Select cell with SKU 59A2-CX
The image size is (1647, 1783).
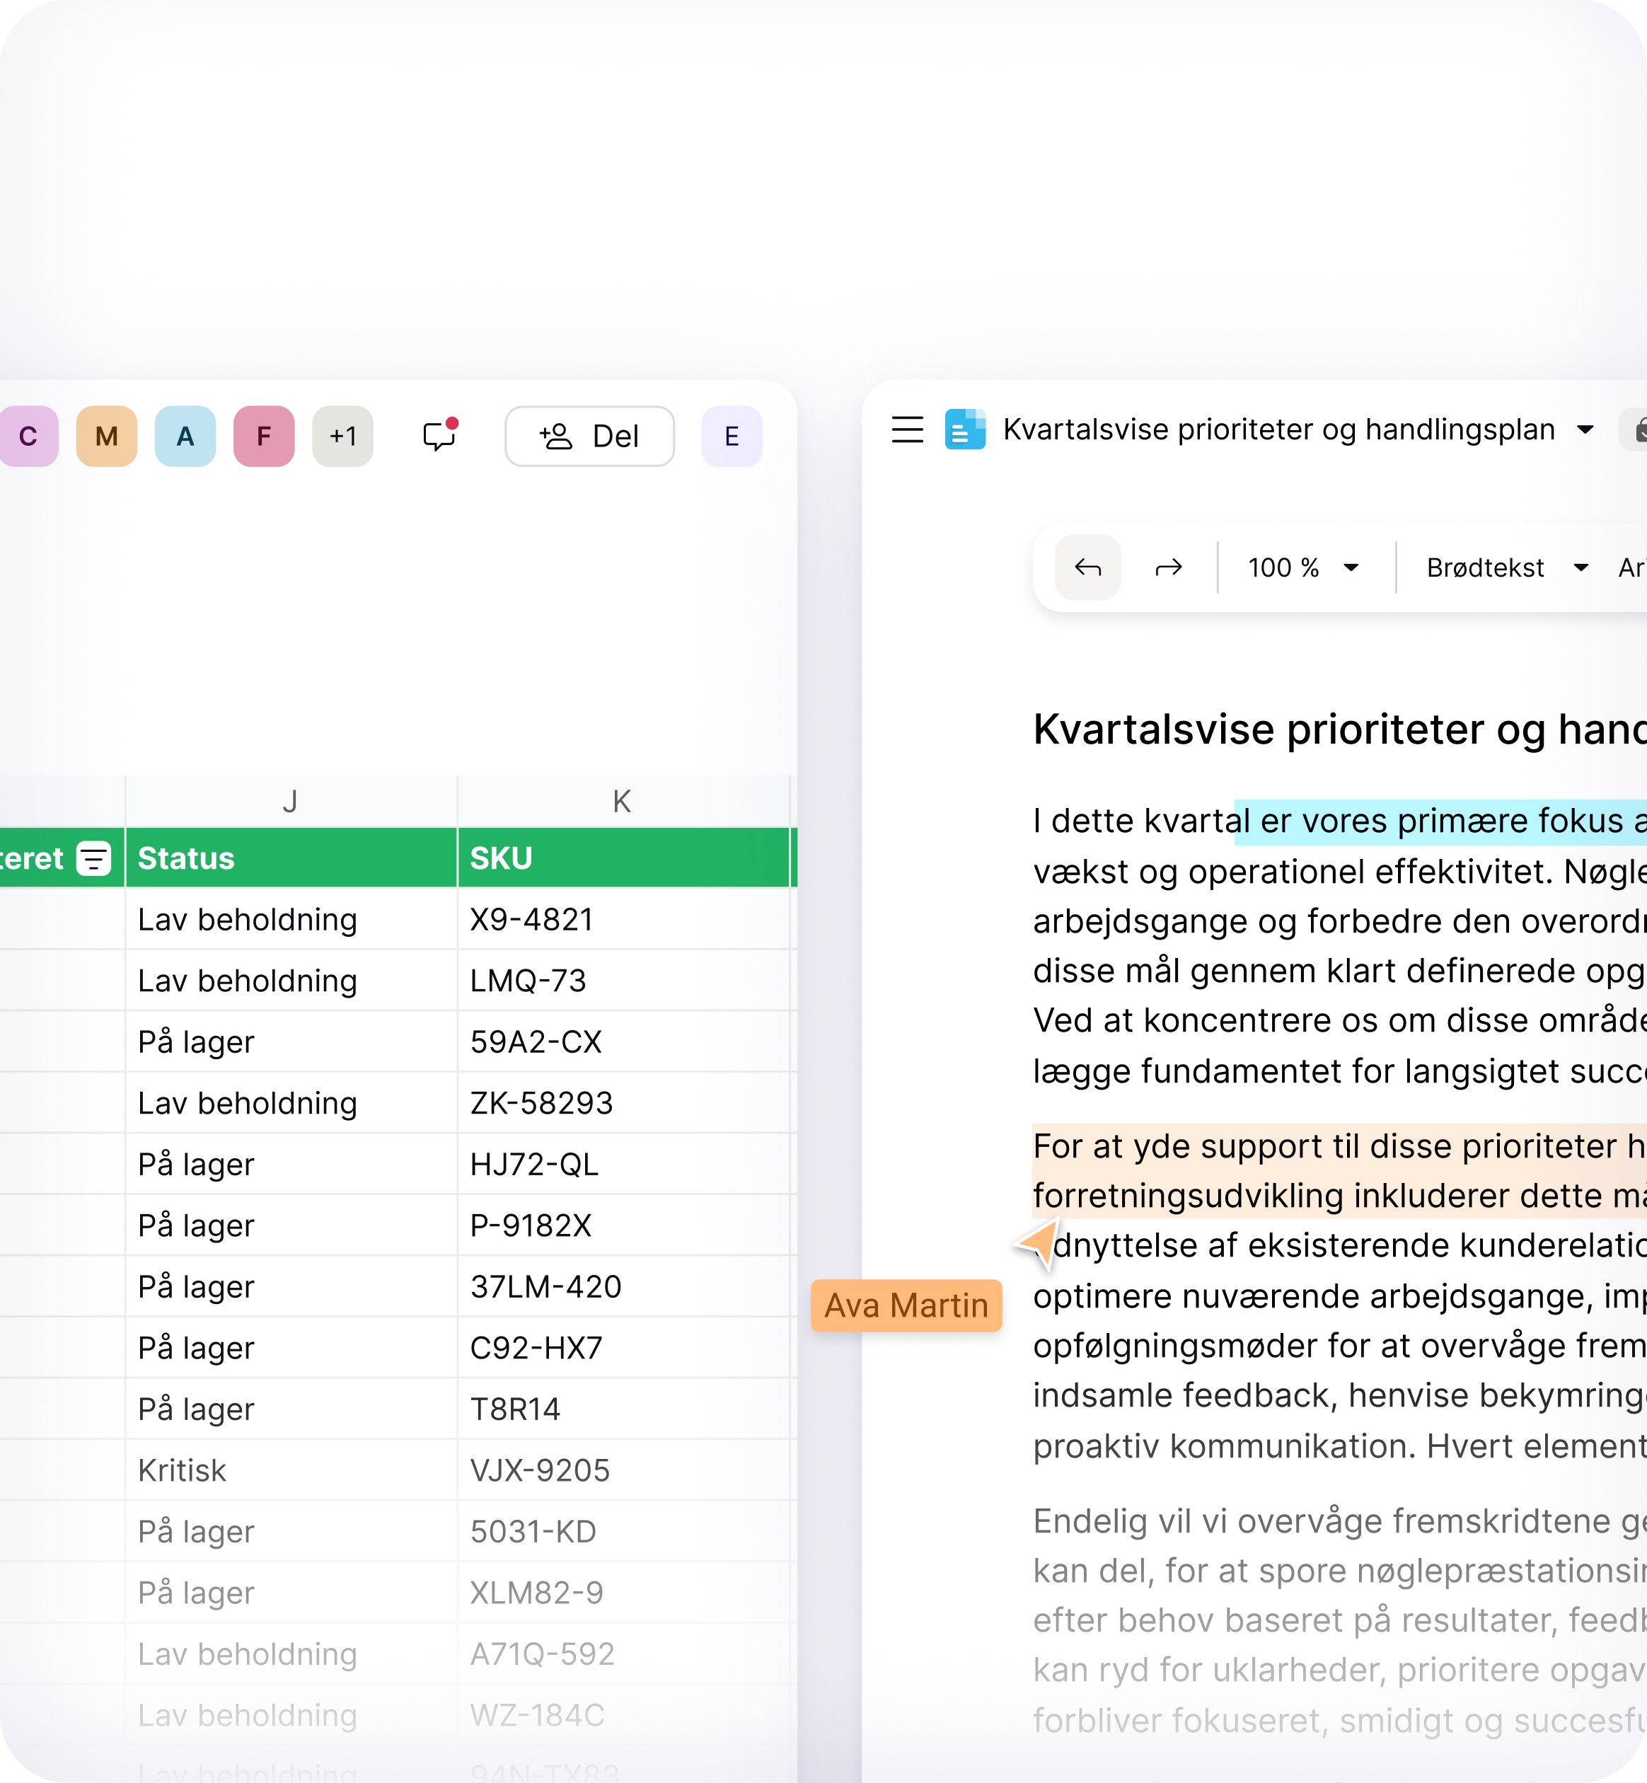[x=623, y=1041]
